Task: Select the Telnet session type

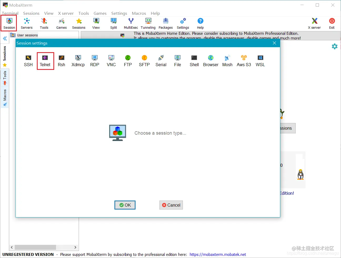Action: [45, 61]
